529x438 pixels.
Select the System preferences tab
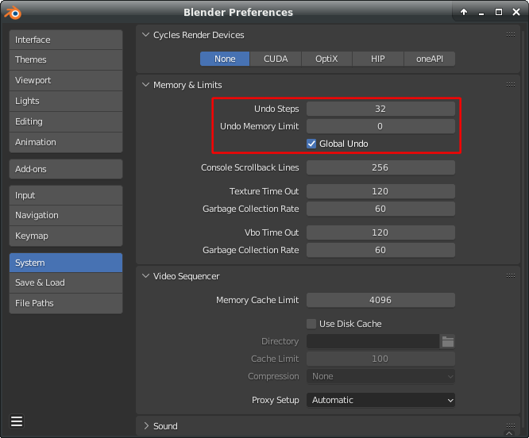[x=66, y=263]
